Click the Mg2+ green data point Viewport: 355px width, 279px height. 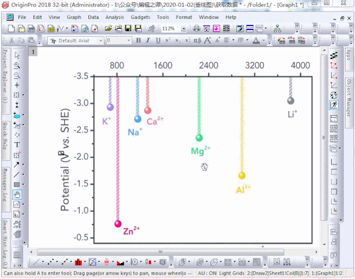(199, 138)
